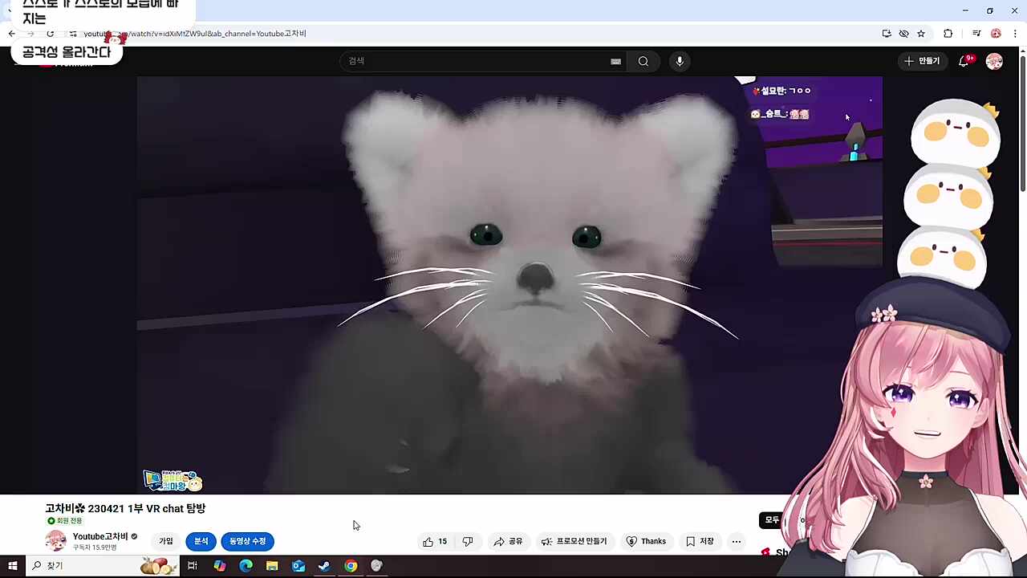Send a Thanks to the creator
The width and height of the screenshot is (1027, 578).
point(646,542)
